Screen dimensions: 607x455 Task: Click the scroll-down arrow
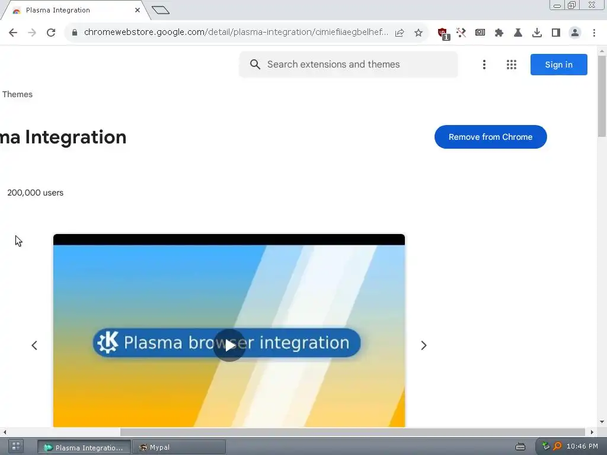point(602,422)
